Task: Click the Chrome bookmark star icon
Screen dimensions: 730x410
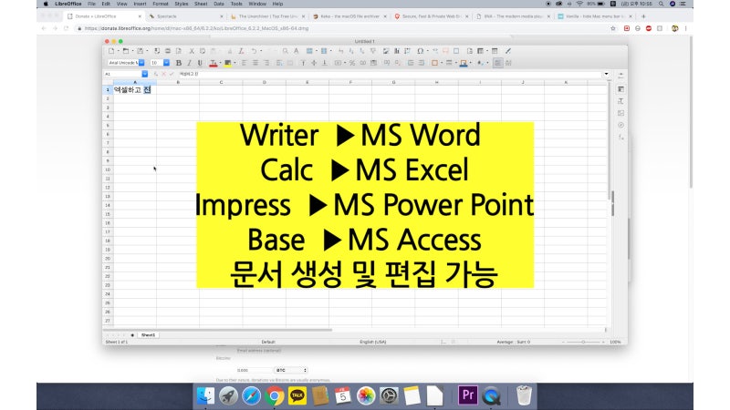Action: (613, 28)
